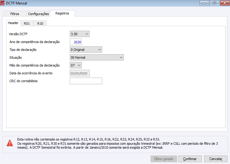Click the Cancelar button
Image resolution: width=230 pixels, height=164 pixels.
[x=216, y=159]
